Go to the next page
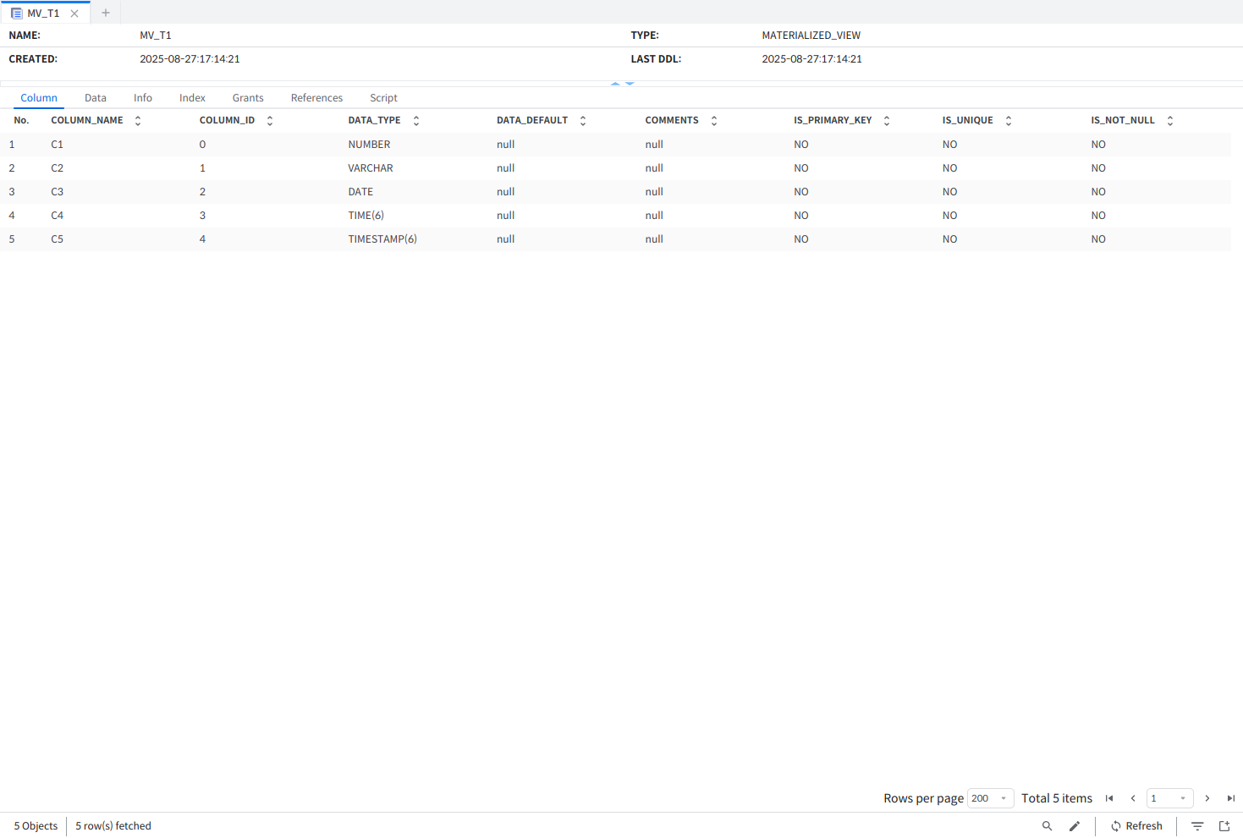Image resolution: width=1243 pixels, height=838 pixels. click(1207, 798)
